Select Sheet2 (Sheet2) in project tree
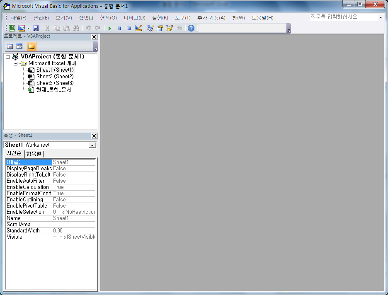This screenshot has width=388, height=295. coord(55,76)
